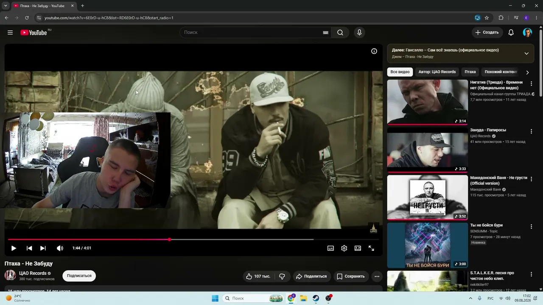Image resolution: width=543 pixels, height=305 pixels.
Task: Open Зануда - Папиросы video thumbnail
Action: (428, 150)
